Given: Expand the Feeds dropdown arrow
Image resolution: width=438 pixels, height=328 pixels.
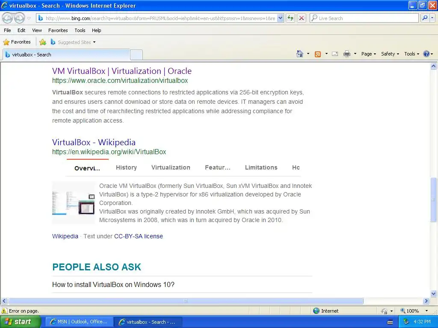Looking at the screenshot, I should [x=326, y=54].
